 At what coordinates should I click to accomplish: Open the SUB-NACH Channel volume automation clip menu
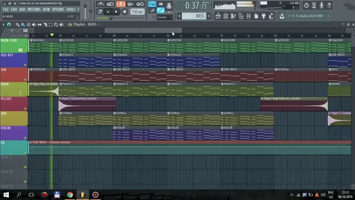(x=31, y=142)
